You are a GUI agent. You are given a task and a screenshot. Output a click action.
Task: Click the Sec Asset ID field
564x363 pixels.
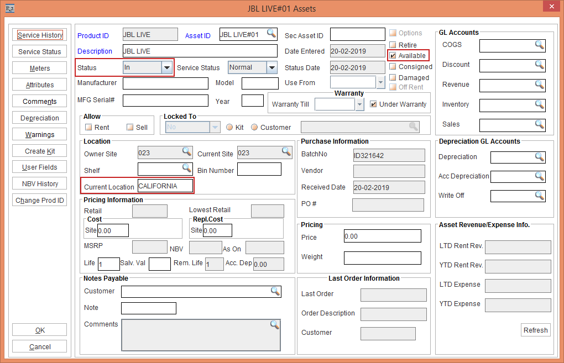358,34
